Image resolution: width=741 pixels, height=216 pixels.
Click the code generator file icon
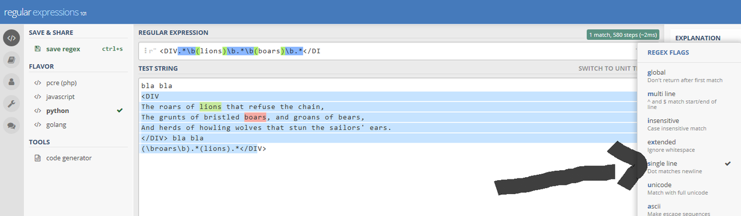[x=38, y=158]
